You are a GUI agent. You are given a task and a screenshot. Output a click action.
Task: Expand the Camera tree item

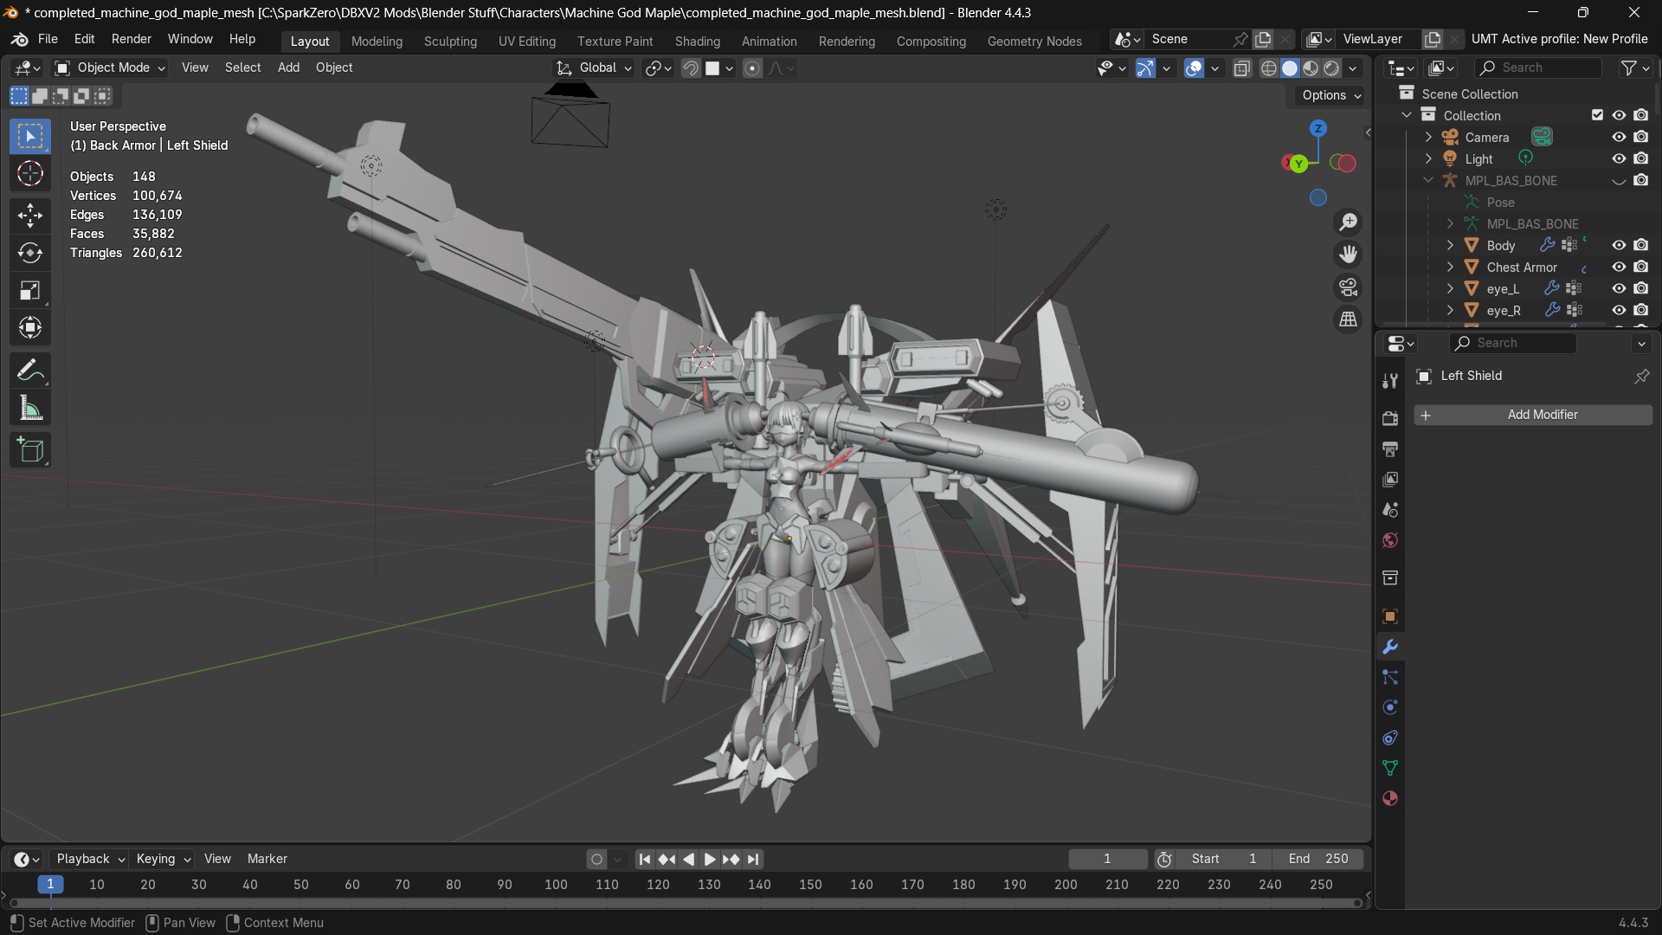1428,137
